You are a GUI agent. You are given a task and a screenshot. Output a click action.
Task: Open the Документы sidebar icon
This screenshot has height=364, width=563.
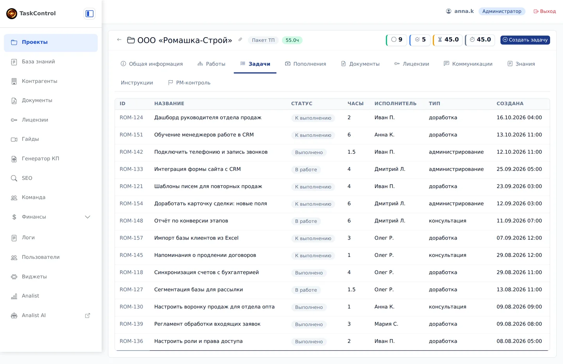(x=14, y=100)
